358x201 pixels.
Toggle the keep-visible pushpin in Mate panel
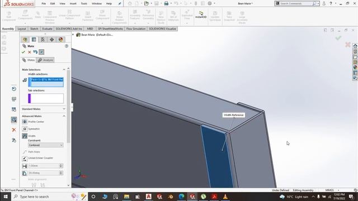(x=41, y=52)
